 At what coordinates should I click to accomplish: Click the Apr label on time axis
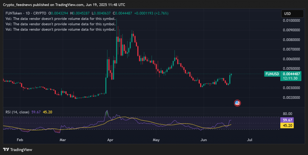pyautogui.click(x=110, y=140)
